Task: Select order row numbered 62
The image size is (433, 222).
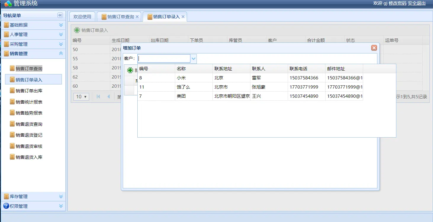Action: [x=96, y=77]
